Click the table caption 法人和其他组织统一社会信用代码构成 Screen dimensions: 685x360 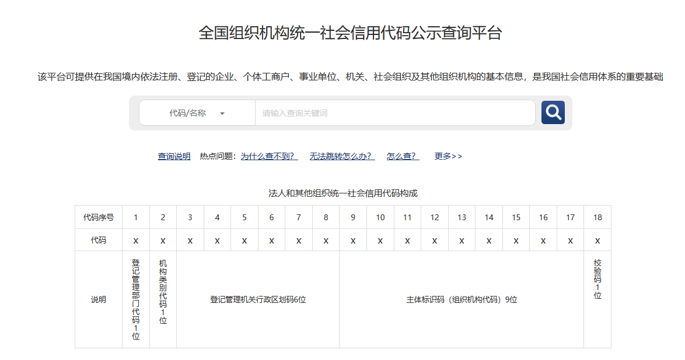click(x=343, y=193)
